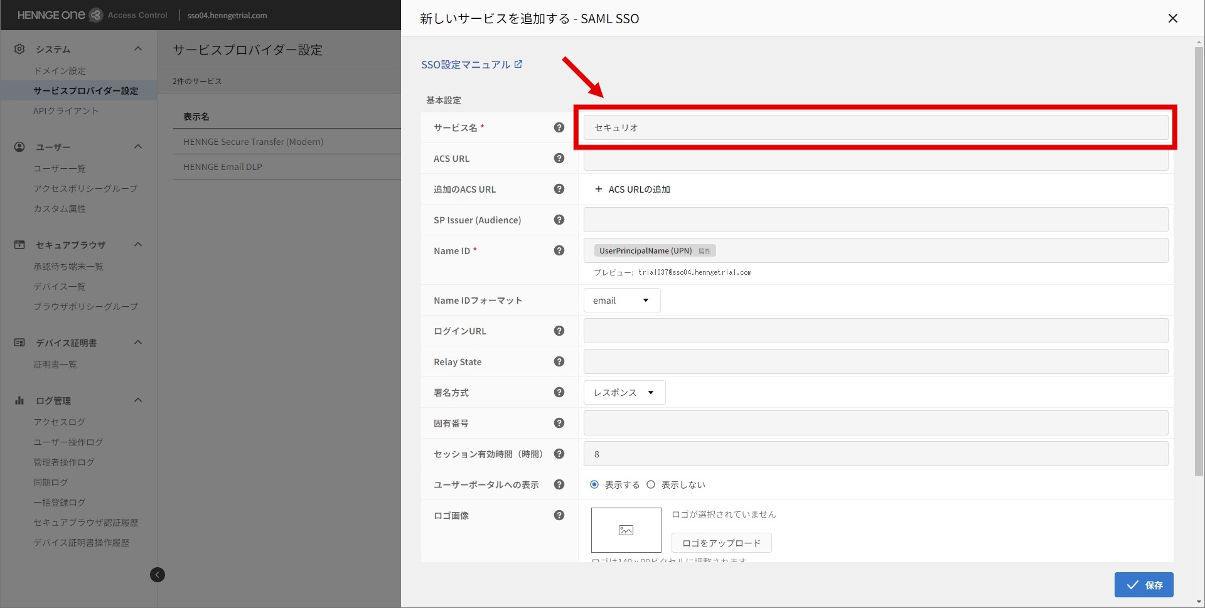
Task: Show help for Relay State field
Action: pos(559,361)
